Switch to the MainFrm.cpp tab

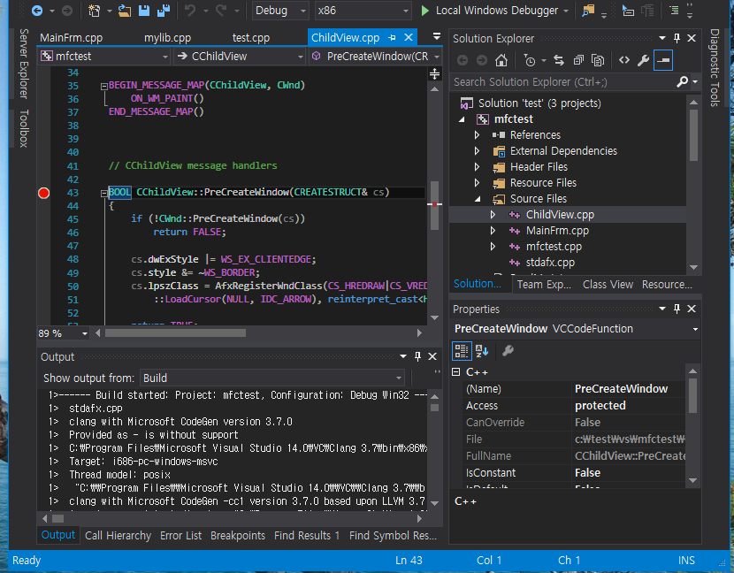pos(72,38)
